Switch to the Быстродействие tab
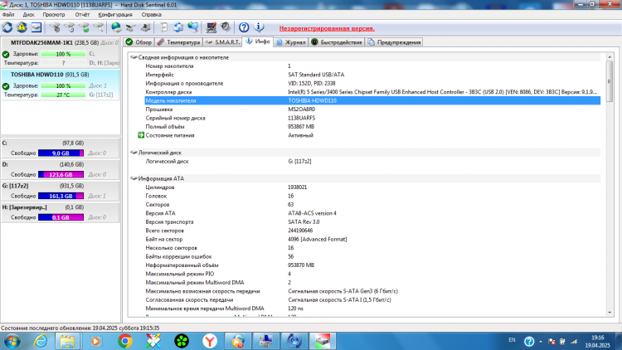The image size is (622, 350). pyautogui.click(x=337, y=42)
